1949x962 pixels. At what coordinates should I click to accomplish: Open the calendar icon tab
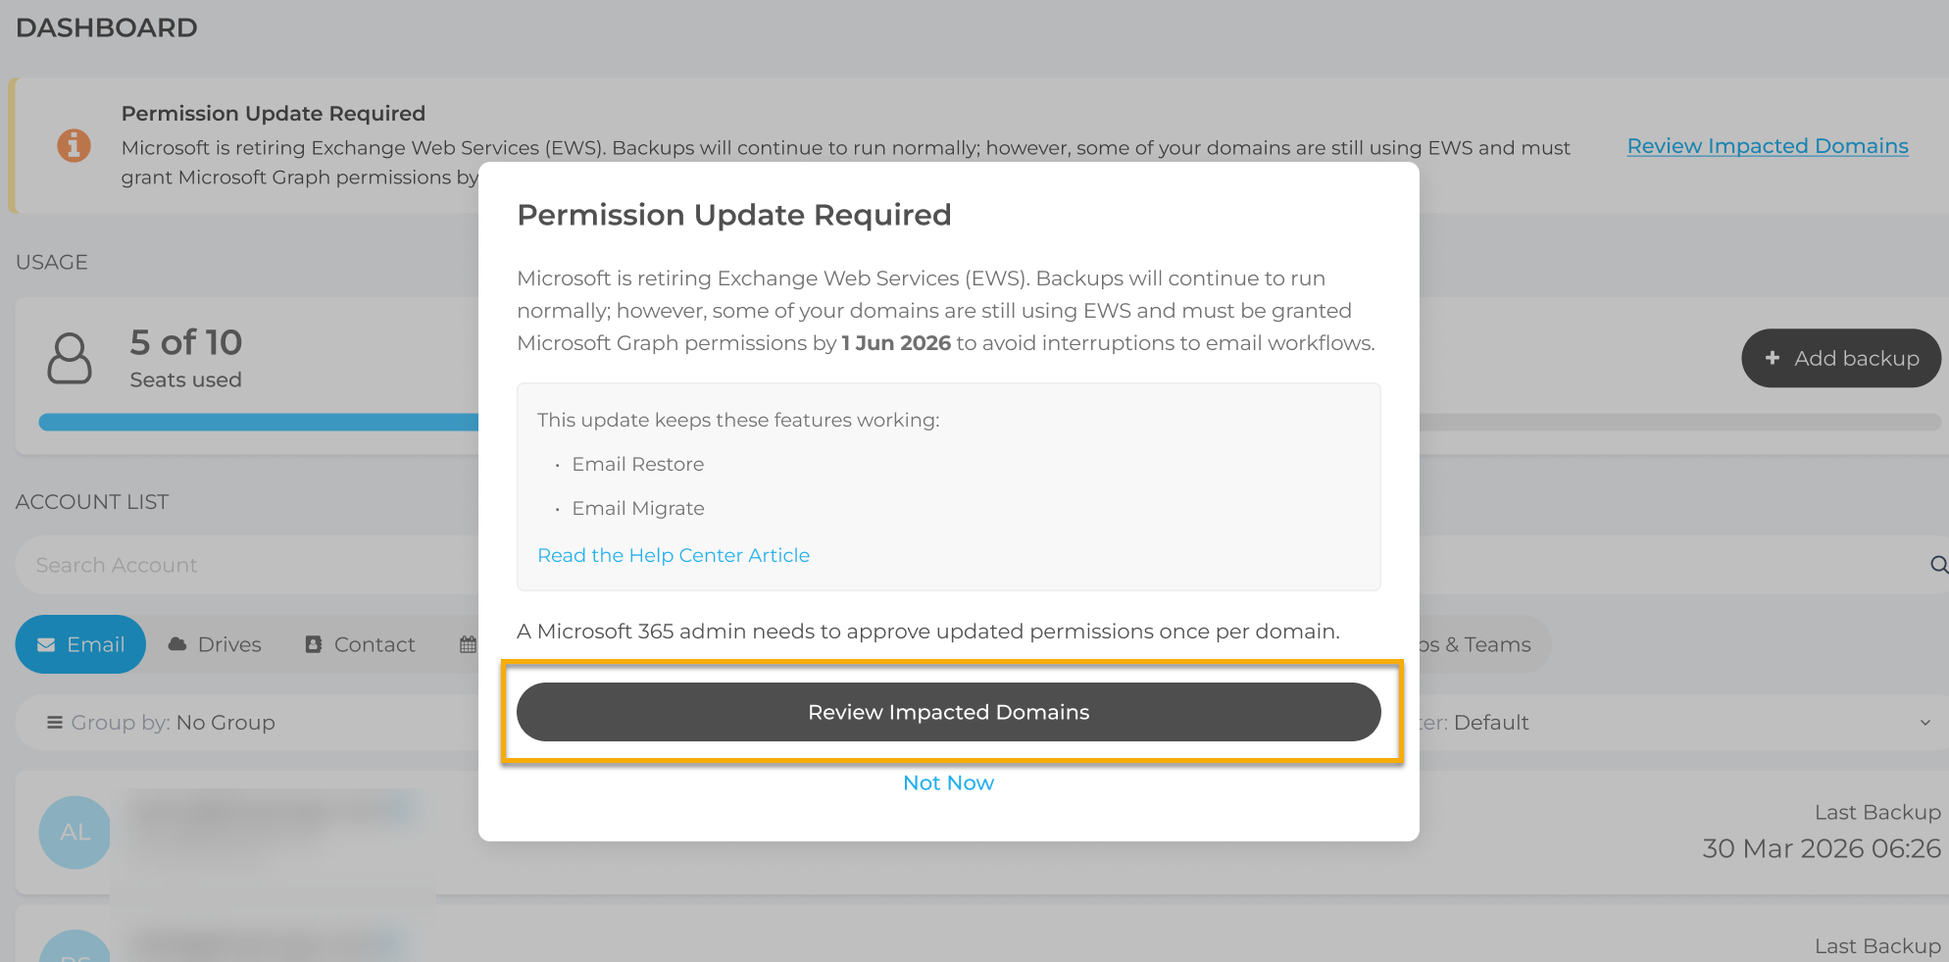pyautogui.click(x=468, y=644)
